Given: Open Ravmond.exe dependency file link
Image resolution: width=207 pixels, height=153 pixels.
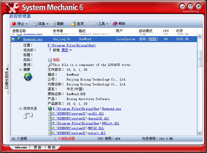Looking at the screenshot, I should [112, 109].
